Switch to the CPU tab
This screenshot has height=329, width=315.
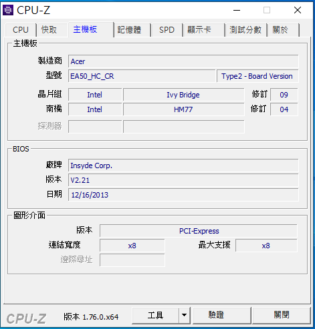pyautogui.click(x=21, y=30)
